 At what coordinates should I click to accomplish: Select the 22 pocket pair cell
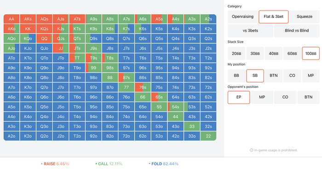[x=208, y=136]
